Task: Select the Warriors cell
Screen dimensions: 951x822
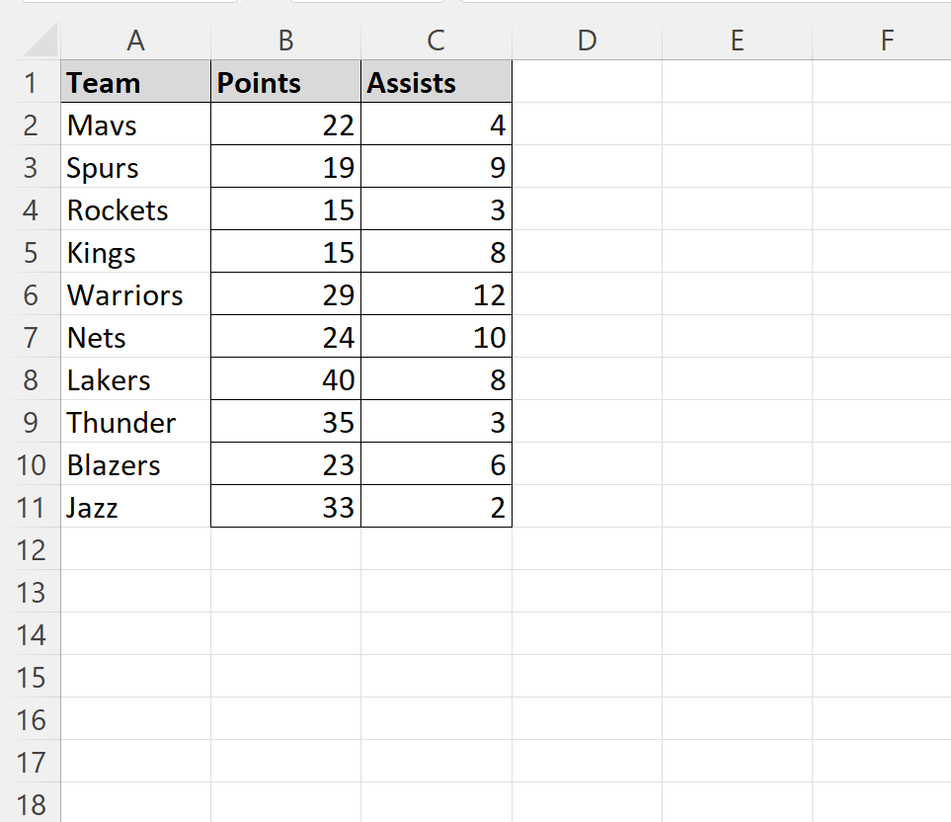Action: pos(136,294)
